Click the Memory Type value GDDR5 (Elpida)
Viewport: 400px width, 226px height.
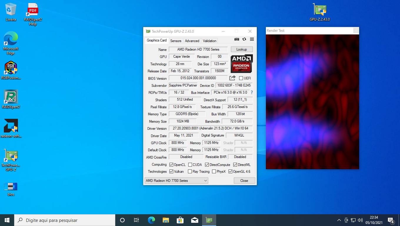187,114
